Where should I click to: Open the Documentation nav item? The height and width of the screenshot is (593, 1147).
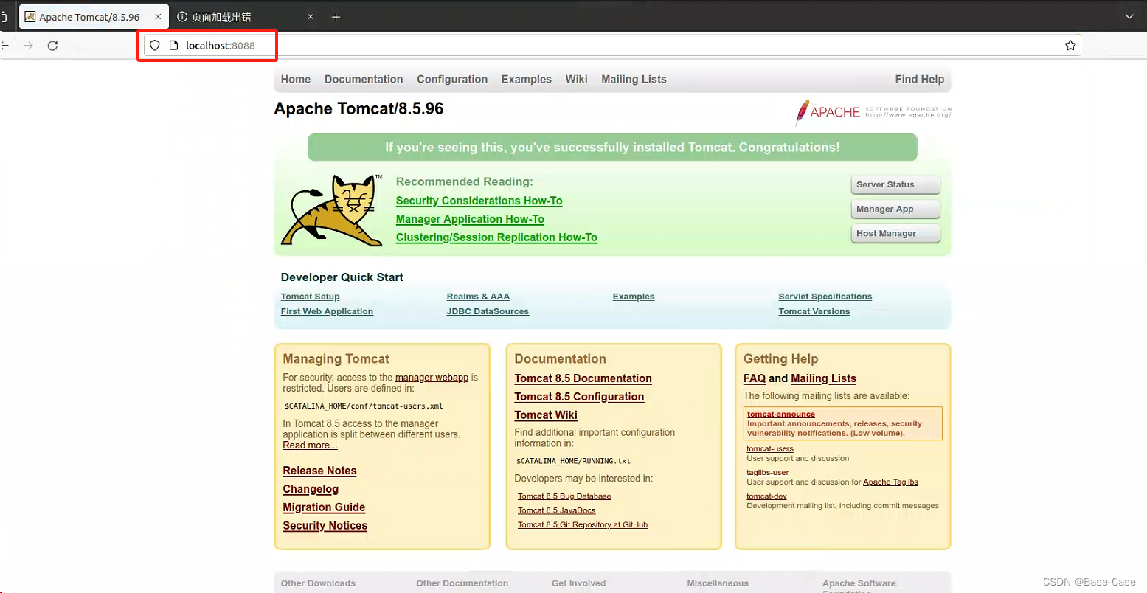364,80
